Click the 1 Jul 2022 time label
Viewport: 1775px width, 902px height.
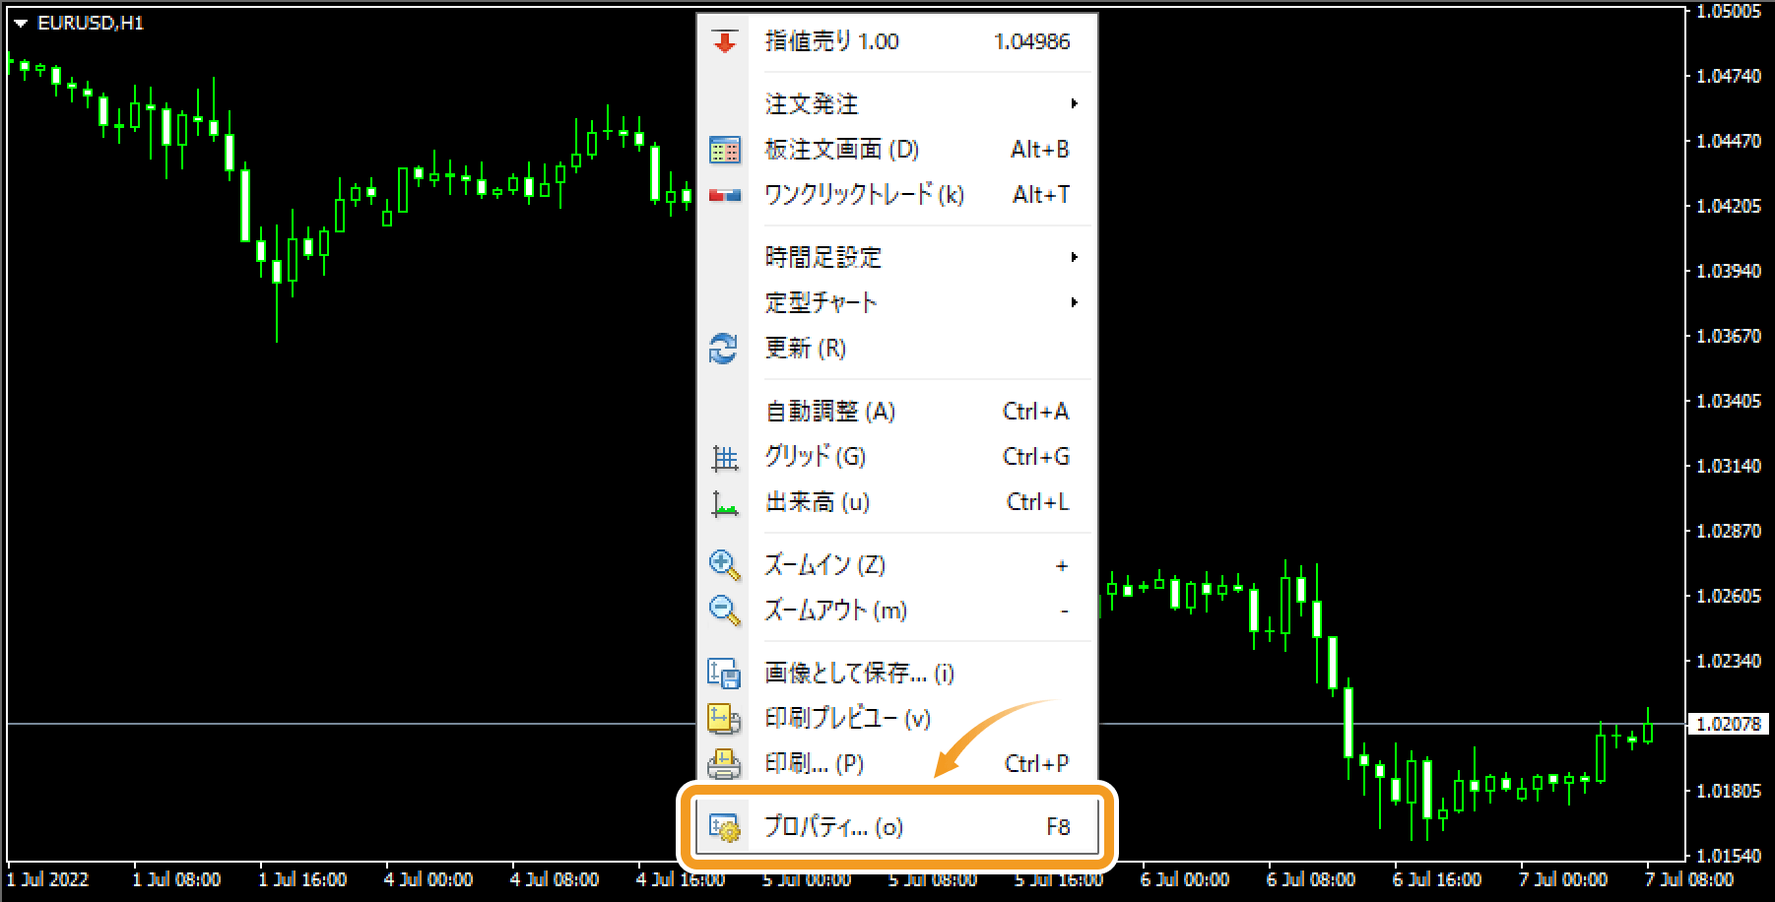[47, 879]
